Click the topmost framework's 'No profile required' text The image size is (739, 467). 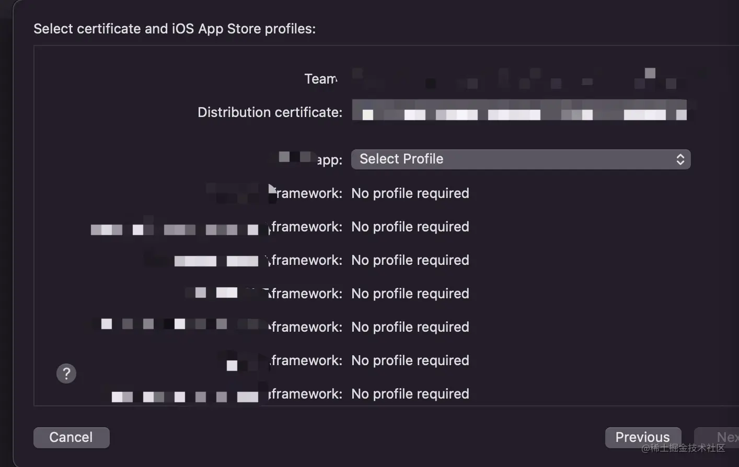(x=410, y=193)
